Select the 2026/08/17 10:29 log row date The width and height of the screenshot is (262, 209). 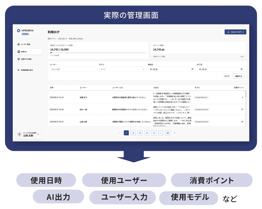click(x=57, y=109)
